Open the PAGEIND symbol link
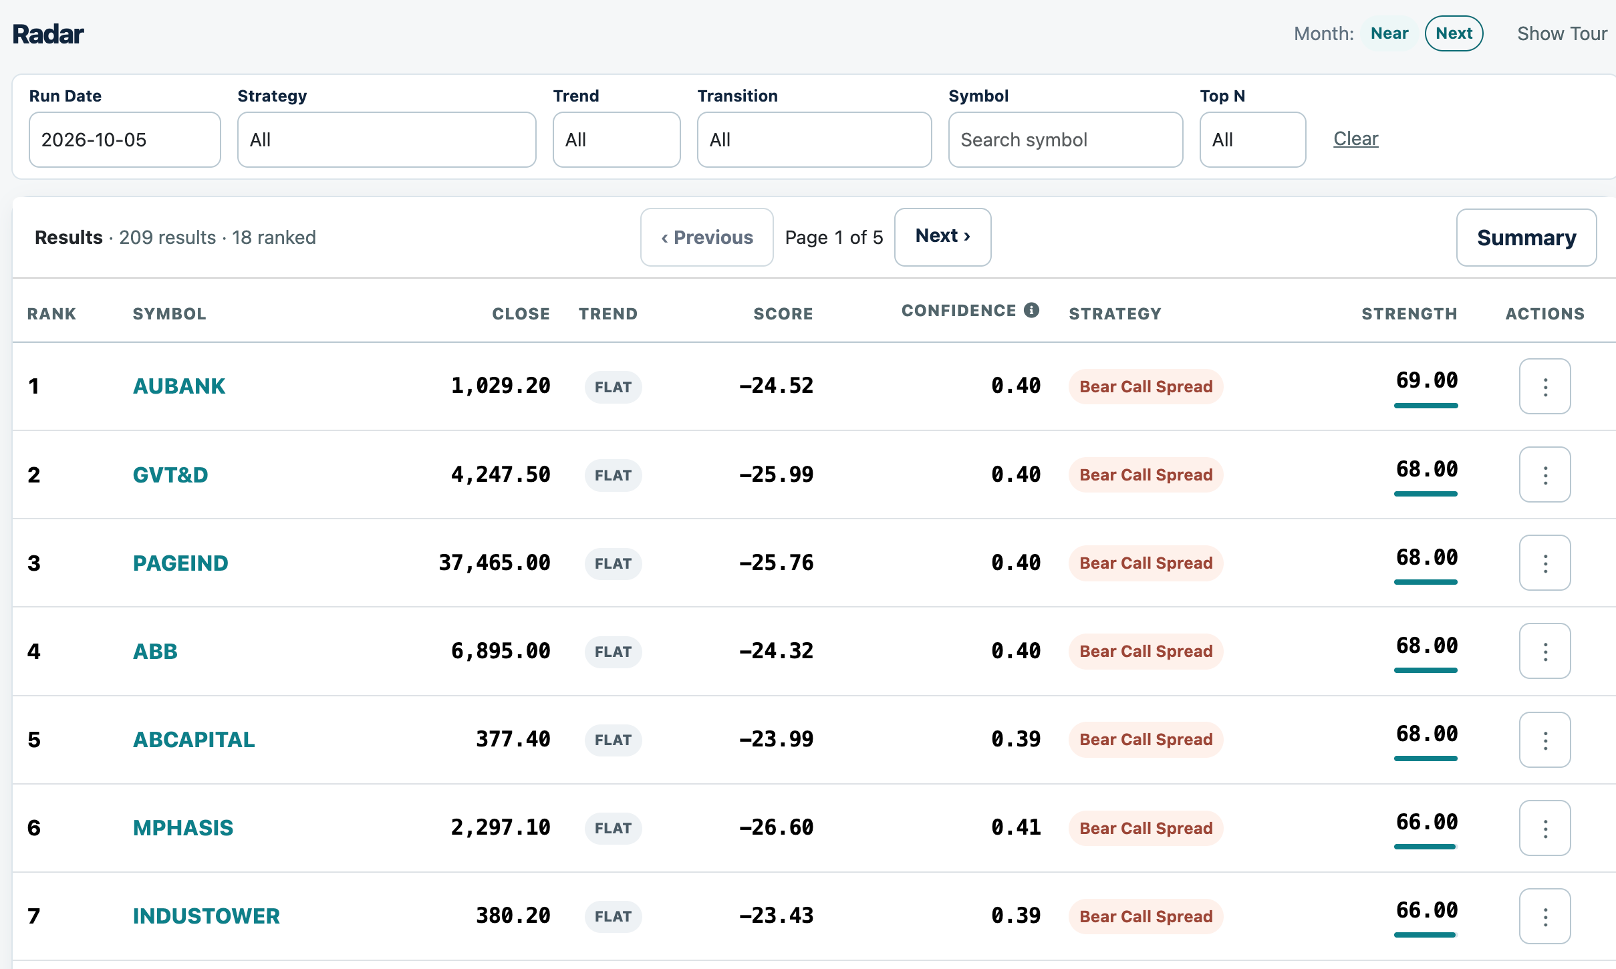Screen dimensions: 1616x969 coord(180,563)
